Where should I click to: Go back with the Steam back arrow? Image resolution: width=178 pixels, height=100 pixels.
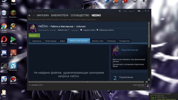point(30,15)
